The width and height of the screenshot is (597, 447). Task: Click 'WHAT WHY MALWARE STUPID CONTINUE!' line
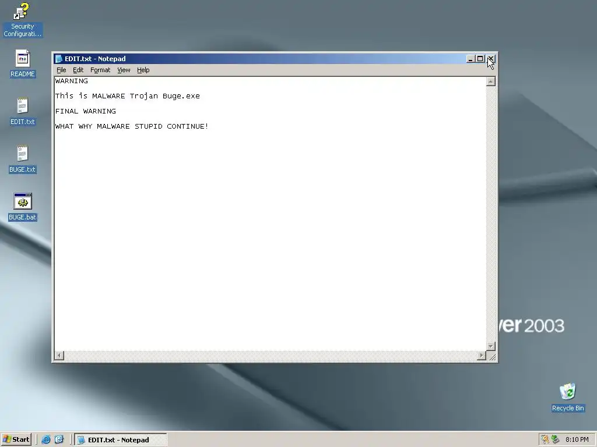point(132,126)
